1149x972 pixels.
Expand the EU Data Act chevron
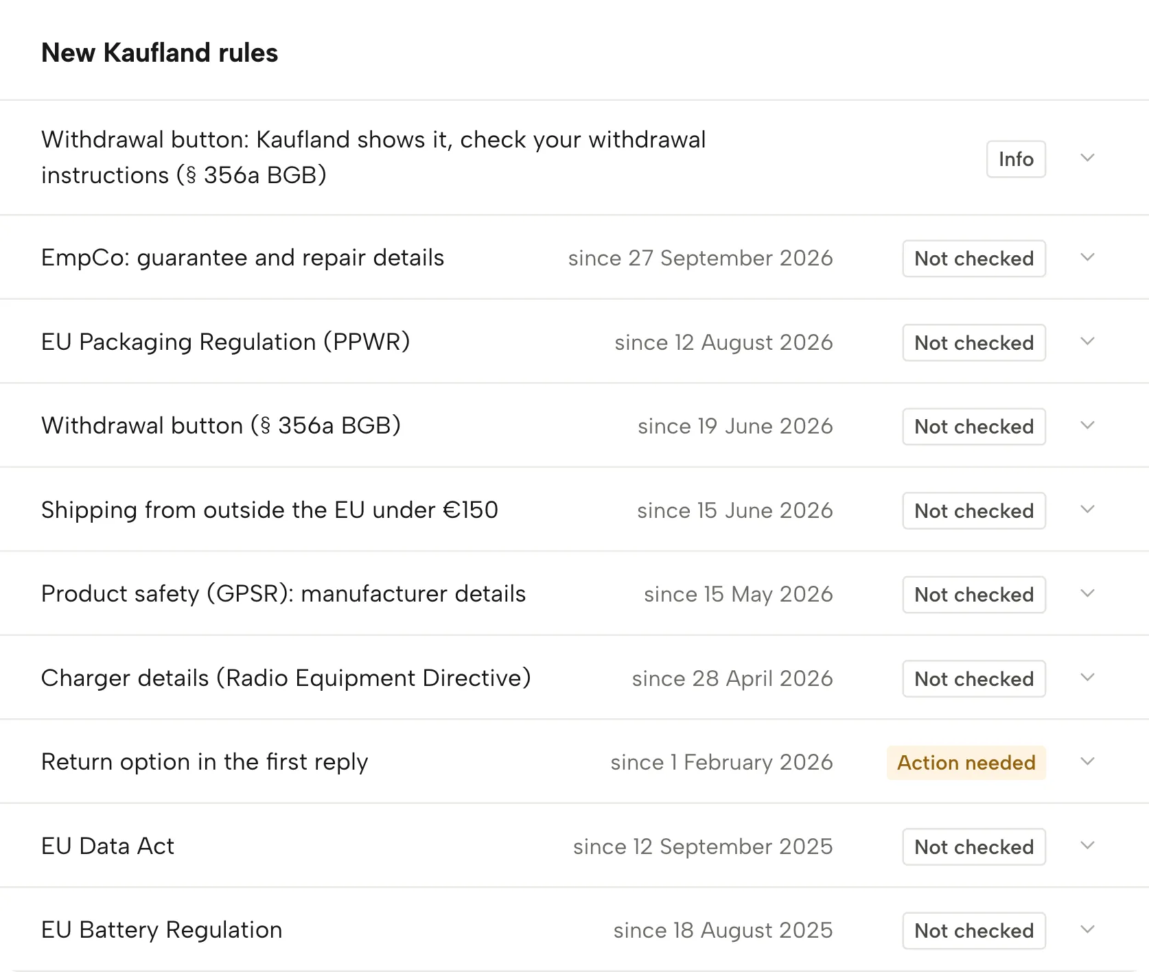coord(1087,845)
